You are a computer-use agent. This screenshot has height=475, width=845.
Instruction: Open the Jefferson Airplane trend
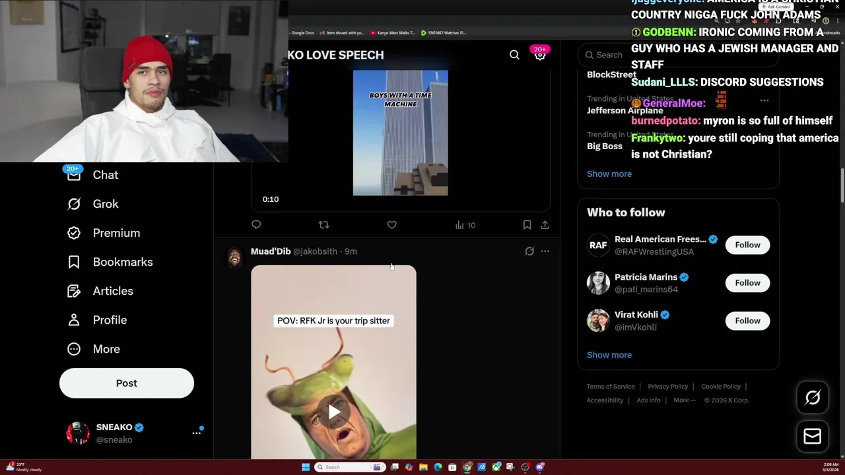[625, 110]
